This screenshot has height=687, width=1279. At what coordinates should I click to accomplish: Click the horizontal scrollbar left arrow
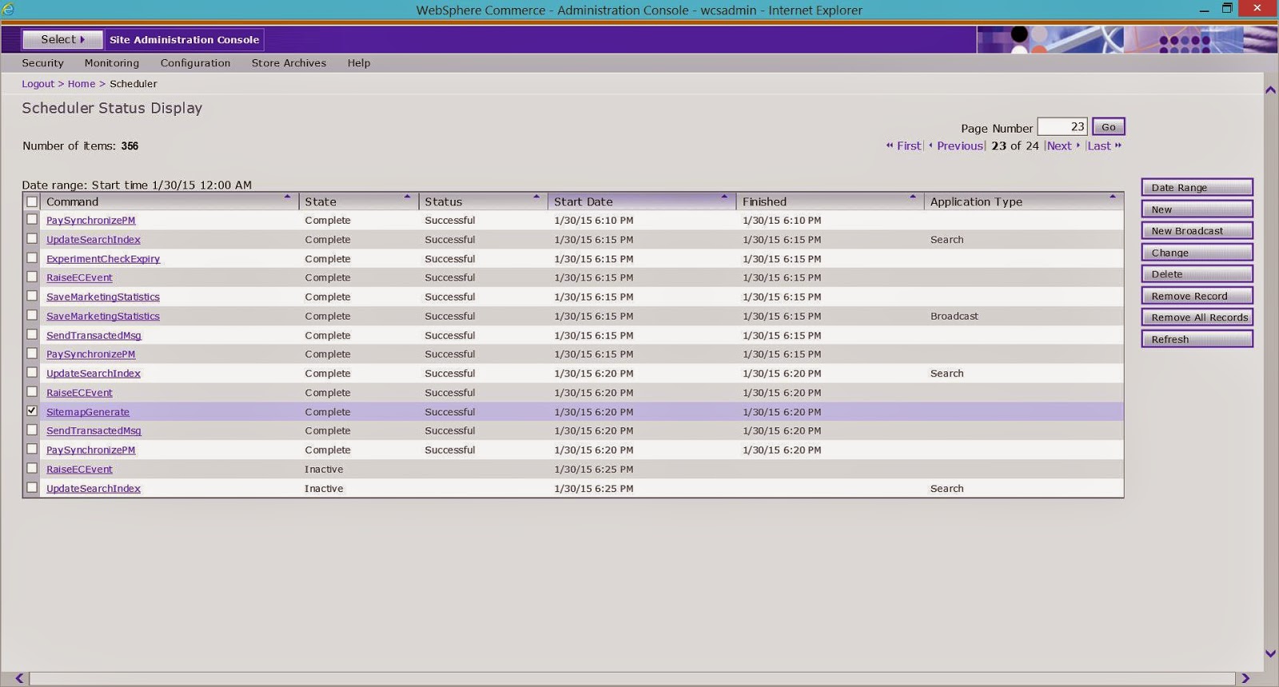19,678
